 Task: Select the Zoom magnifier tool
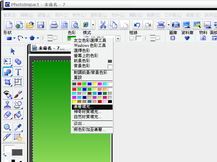7,127
